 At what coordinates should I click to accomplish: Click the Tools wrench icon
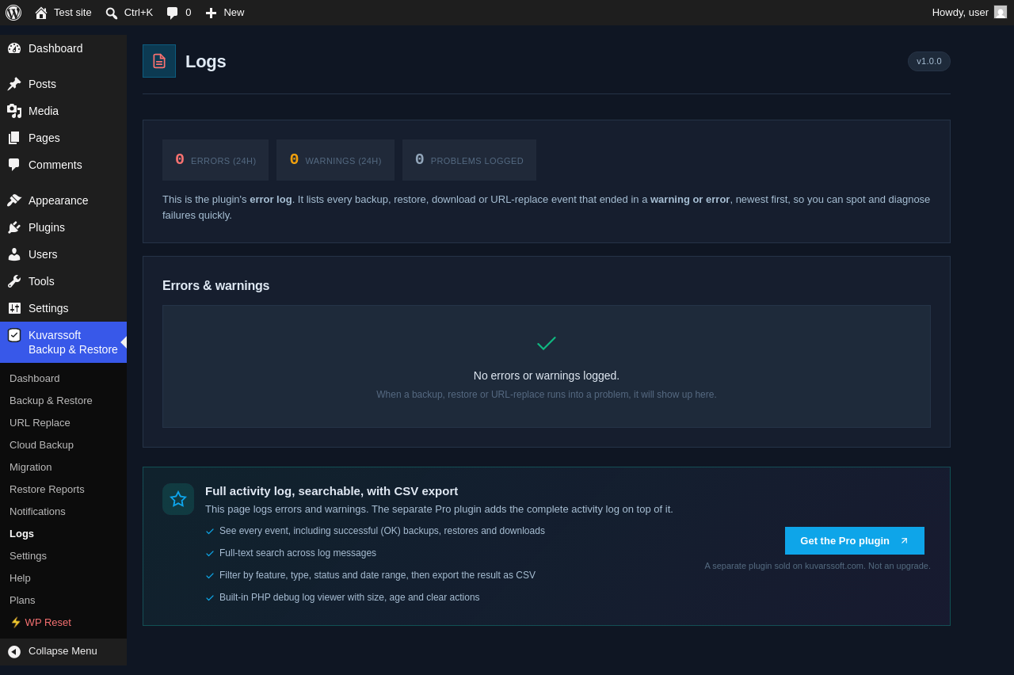click(x=14, y=281)
